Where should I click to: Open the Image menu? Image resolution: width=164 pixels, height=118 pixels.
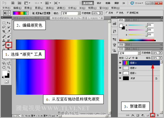pyautogui.click(x=28, y=8)
